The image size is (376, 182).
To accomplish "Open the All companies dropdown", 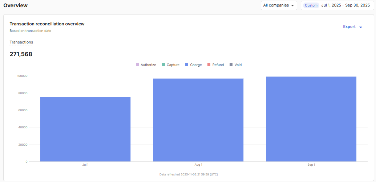I will 279,5.
